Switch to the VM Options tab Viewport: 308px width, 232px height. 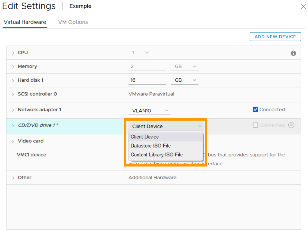coord(73,22)
